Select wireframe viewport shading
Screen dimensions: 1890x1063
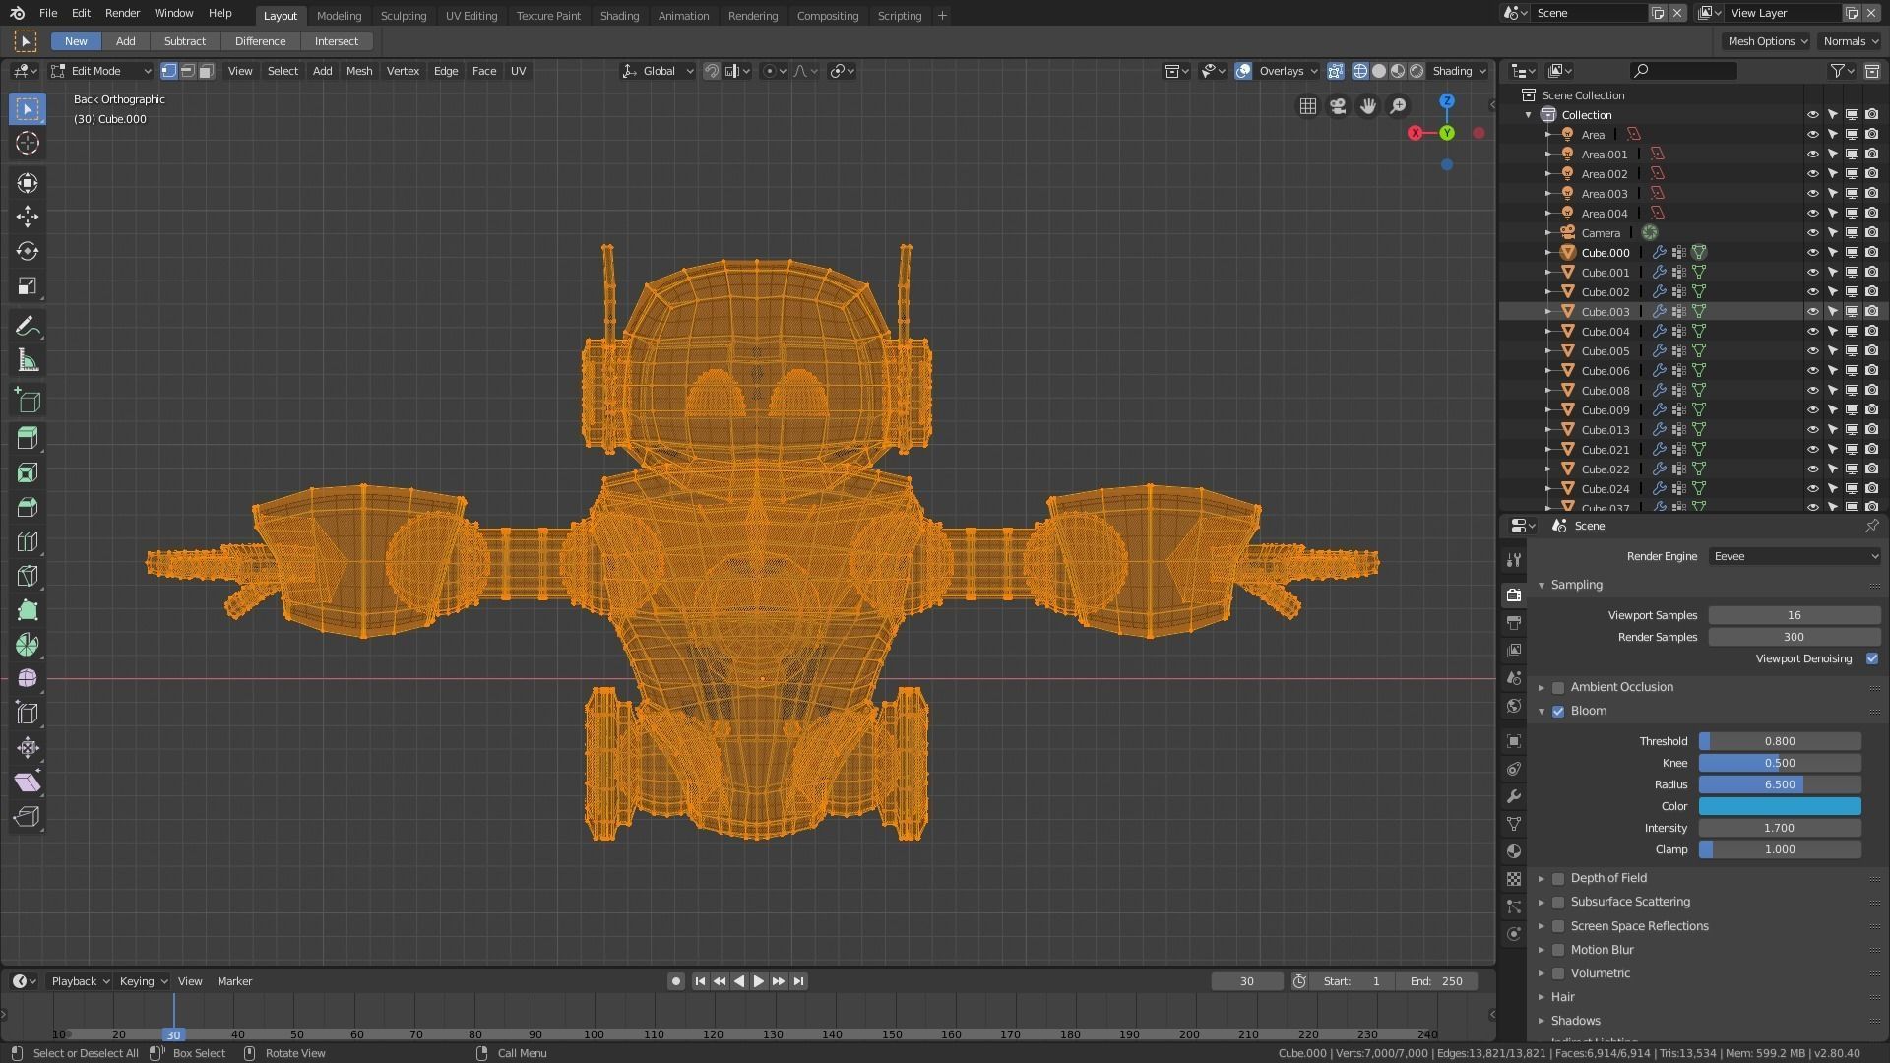point(1360,71)
